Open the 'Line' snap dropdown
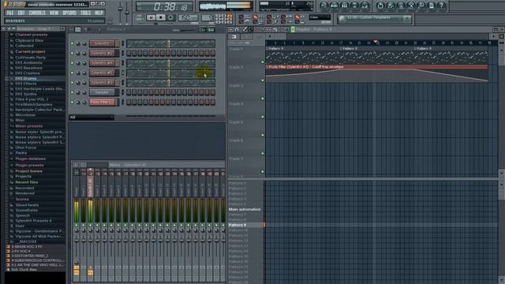 [x=320, y=17]
